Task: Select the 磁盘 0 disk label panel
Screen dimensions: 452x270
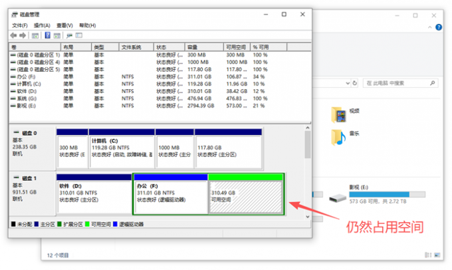Action: [33, 148]
